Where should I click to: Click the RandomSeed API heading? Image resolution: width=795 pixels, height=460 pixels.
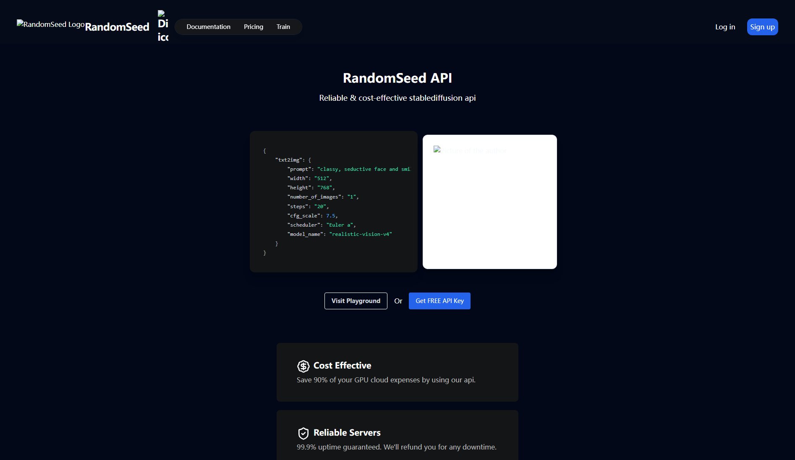397,78
